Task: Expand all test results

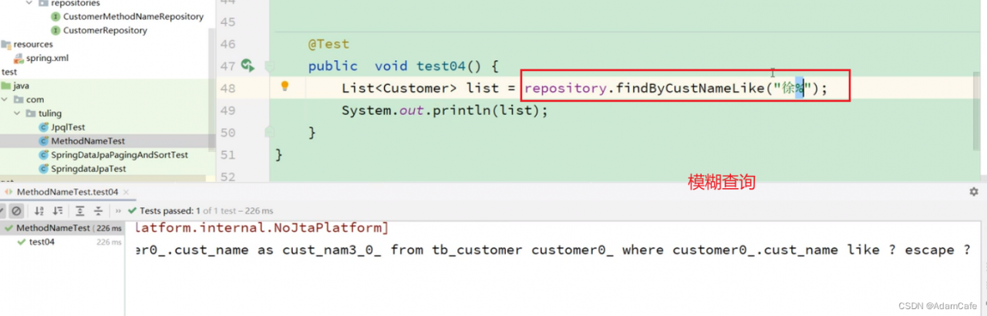Action: (80, 210)
